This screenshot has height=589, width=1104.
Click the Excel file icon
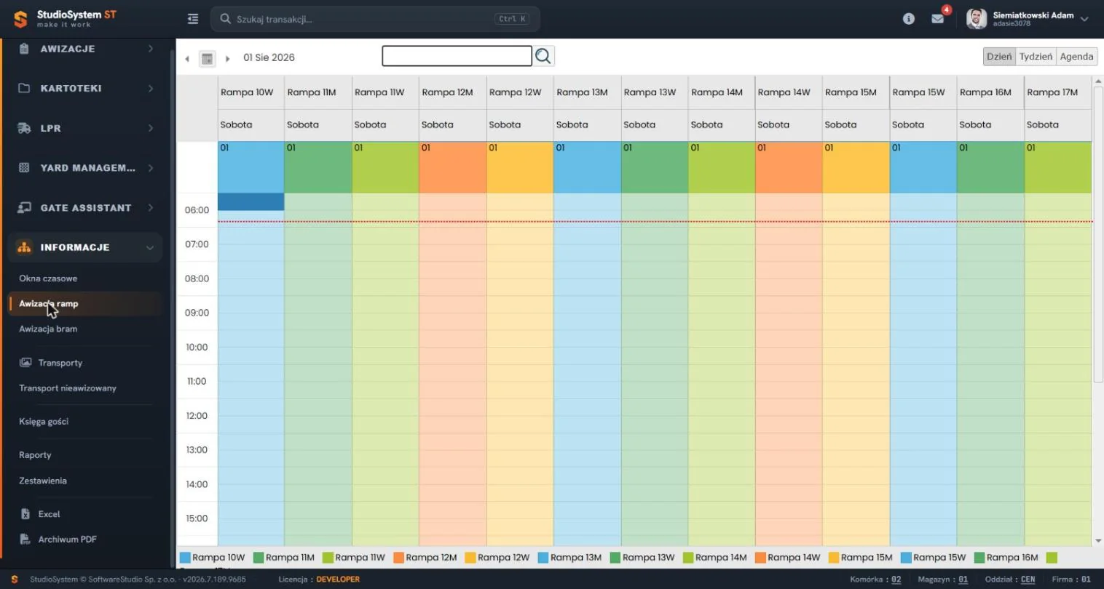(25, 513)
